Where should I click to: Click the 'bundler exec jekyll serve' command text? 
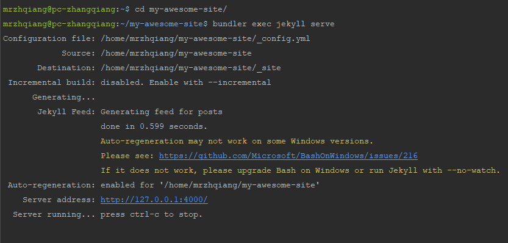point(273,24)
